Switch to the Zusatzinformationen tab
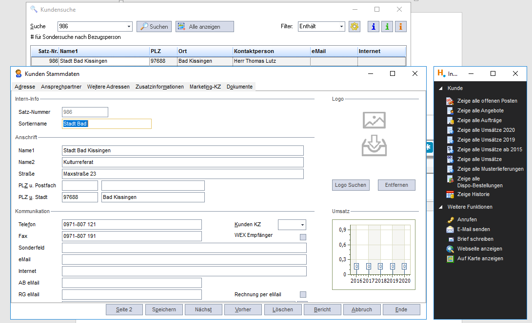 pyautogui.click(x=159, y=87)
